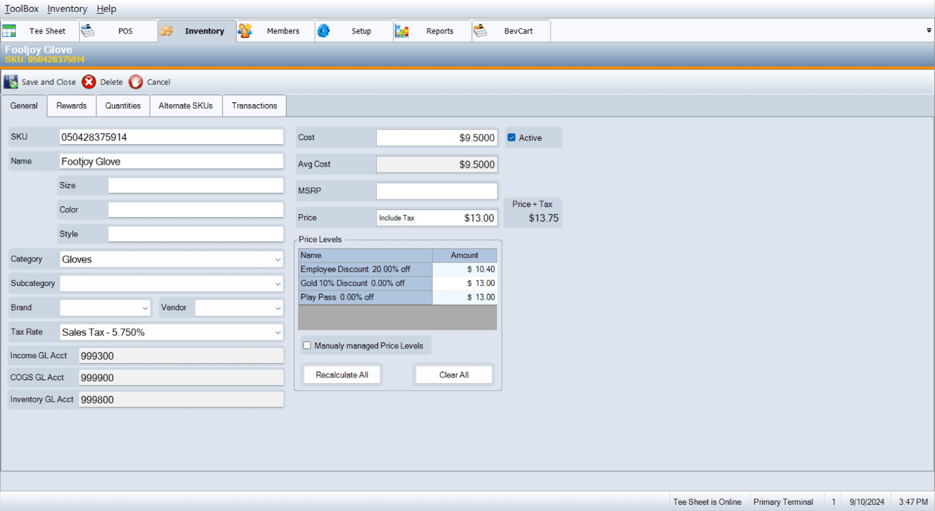935x511 pixels.
Task: Switch to the Quantities tab
Action: [x=123, y=106]
